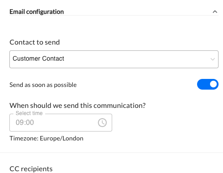
Task: Click the Timezone: Europe/London text
Action: pyautogui.click(x=46, y=138)
